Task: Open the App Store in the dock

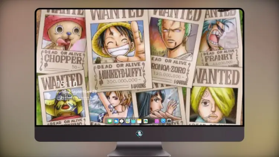Action: coord(163,121)
